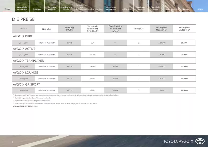Click stufenlose Automatik in GR Sport row
This screenshot has height=147, width=208.
point(46,90)
